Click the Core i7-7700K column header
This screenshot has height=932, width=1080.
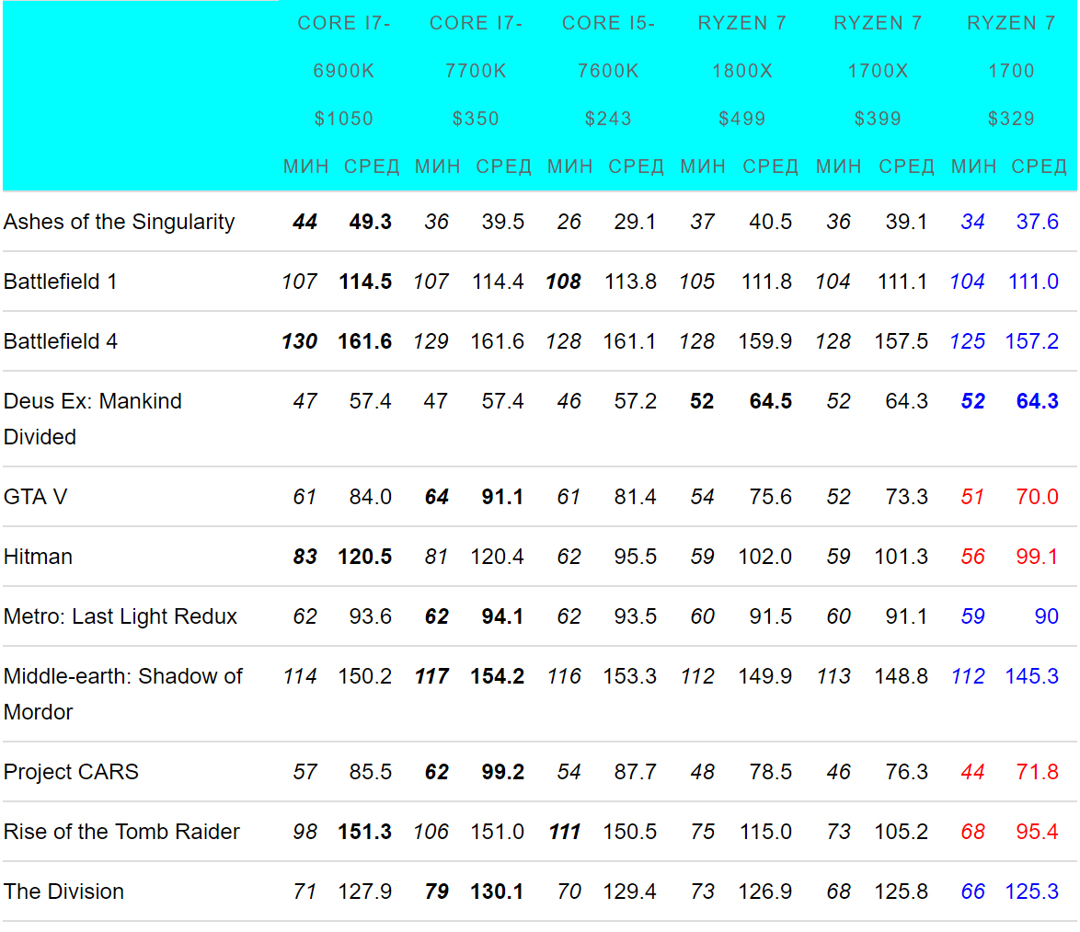tap(476, 71)
